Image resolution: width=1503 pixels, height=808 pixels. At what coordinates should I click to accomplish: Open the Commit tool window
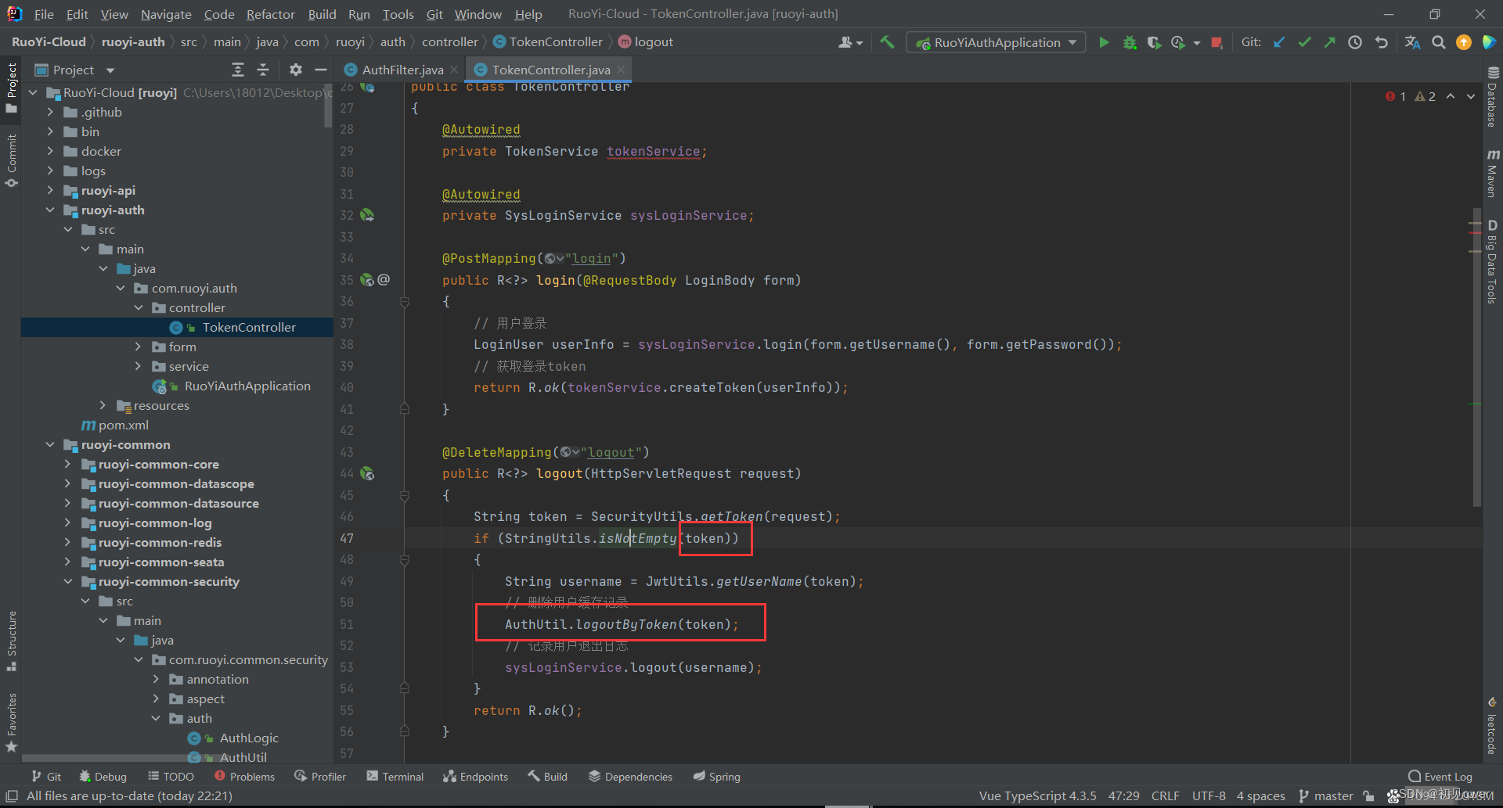(x=11, y=161)
